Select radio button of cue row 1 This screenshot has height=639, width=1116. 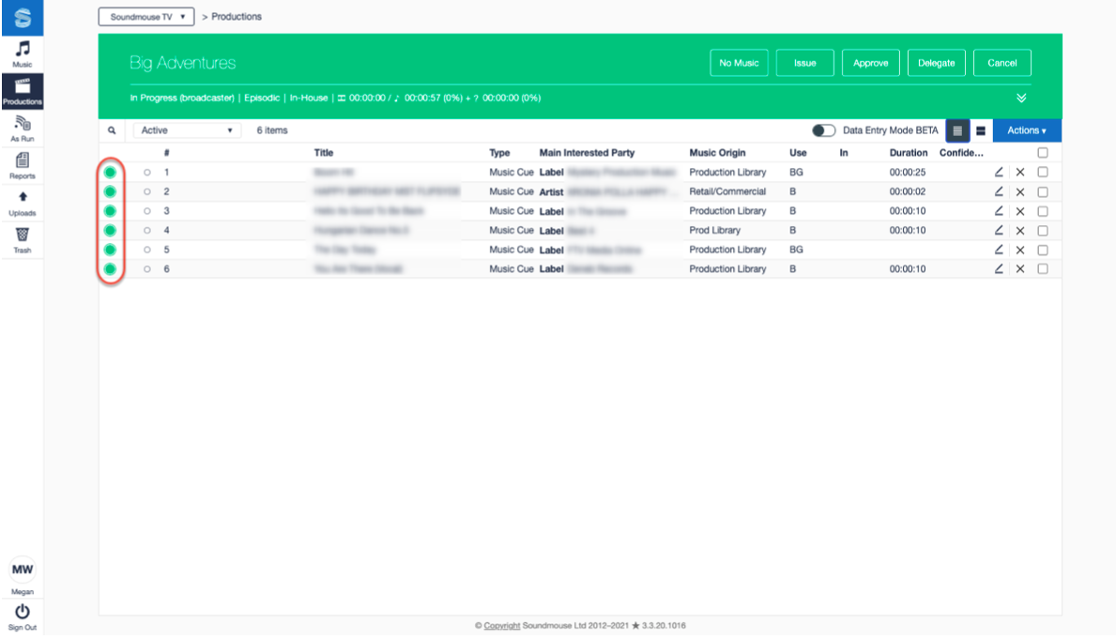click(147, 173)
